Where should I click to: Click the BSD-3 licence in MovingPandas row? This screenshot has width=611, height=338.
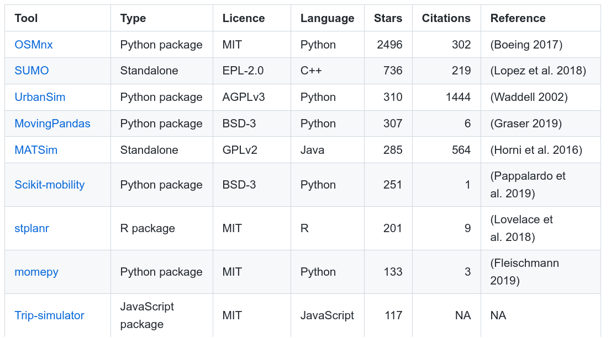point(239,124)
